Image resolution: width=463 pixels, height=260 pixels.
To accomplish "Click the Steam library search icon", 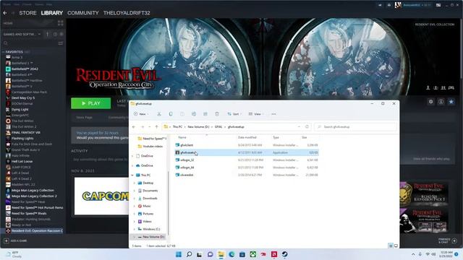I will [6, 43].
